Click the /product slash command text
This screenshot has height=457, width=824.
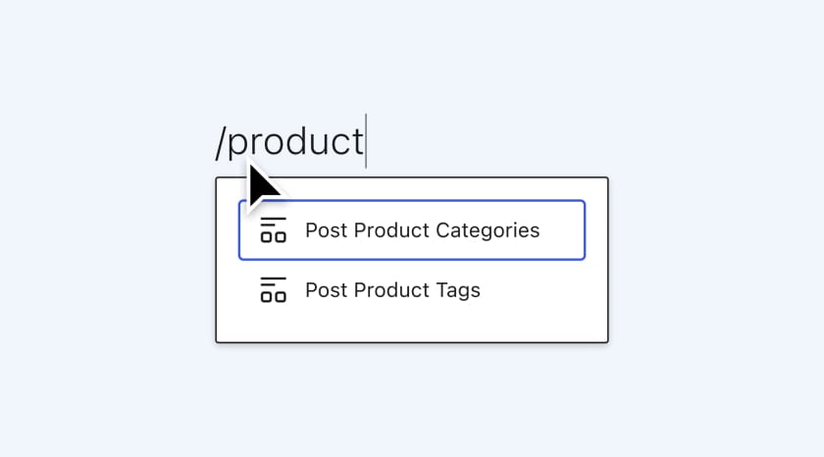[x=290, y=142]
